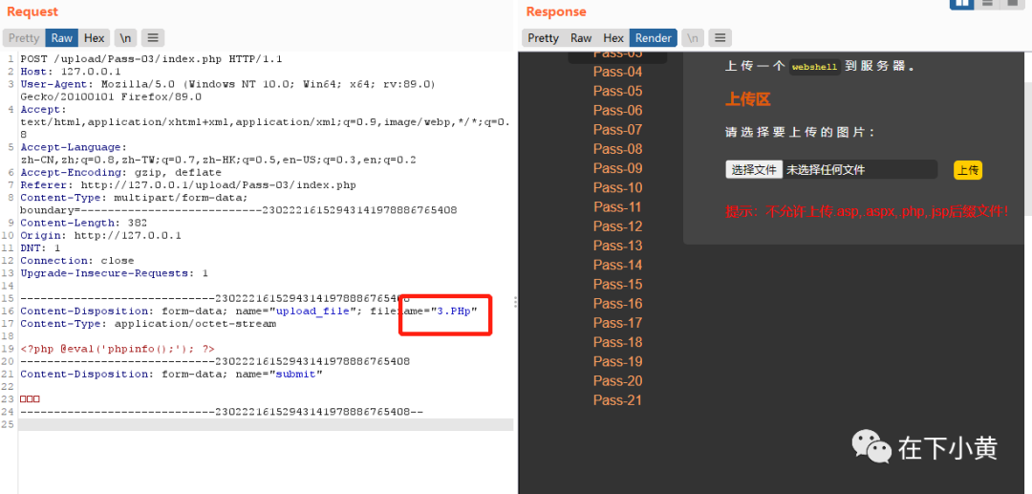Open the Pass-21 link
This screenshot has width=1032, height=494.
point(617,400)
